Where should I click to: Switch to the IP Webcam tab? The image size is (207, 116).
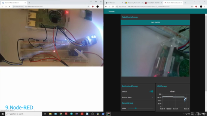click(x=114, y=3)
